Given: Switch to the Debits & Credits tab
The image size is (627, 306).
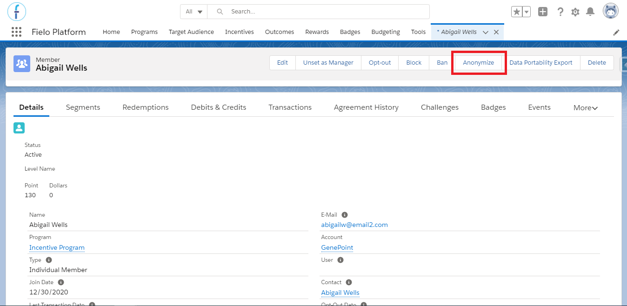Looking at the screenshot, I should (219, 107).
